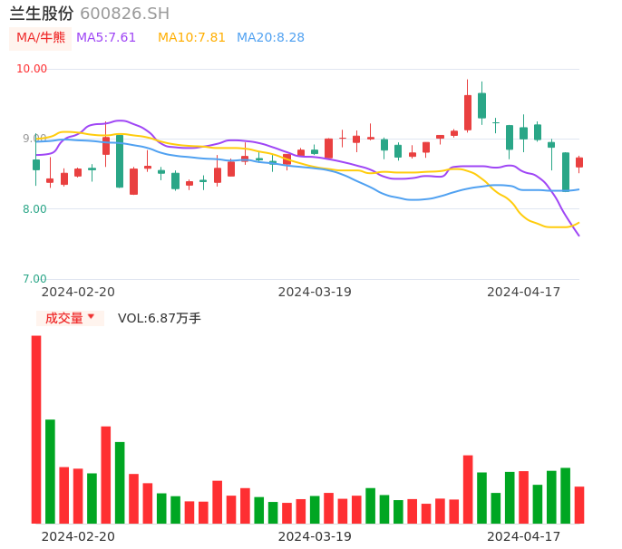
Task: Click the red triangle arrow beside 成交量
Action: 91,317
